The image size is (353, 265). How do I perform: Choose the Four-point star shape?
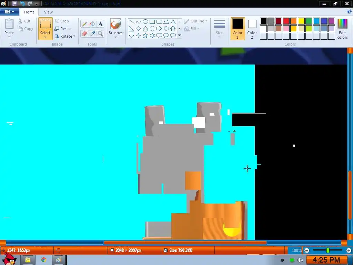[x=139, y=36]
